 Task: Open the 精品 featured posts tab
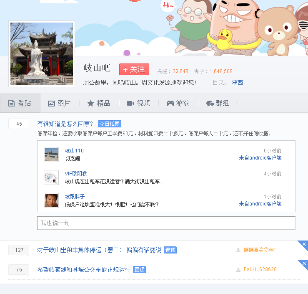pos(98,103)
